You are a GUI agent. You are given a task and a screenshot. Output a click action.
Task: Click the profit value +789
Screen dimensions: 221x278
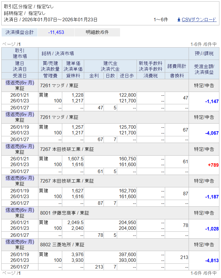[213, 165]
